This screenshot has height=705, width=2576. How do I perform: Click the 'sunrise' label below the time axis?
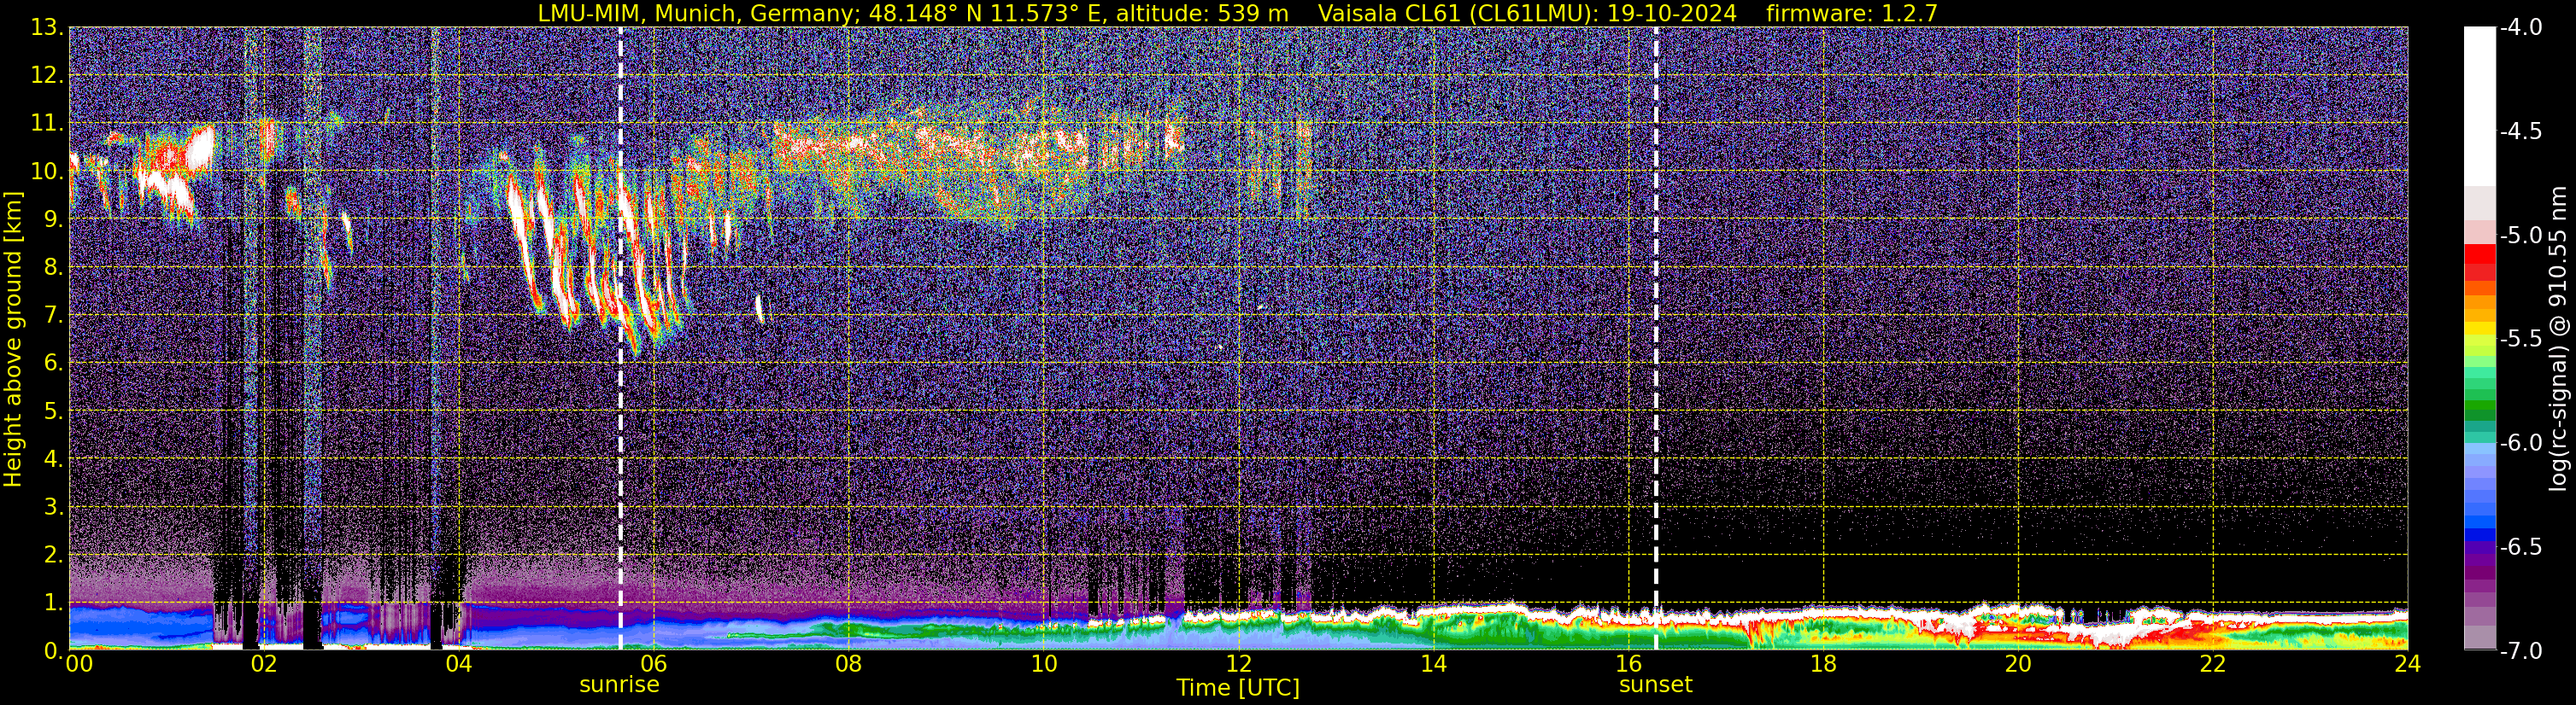[x=620, y=685]
